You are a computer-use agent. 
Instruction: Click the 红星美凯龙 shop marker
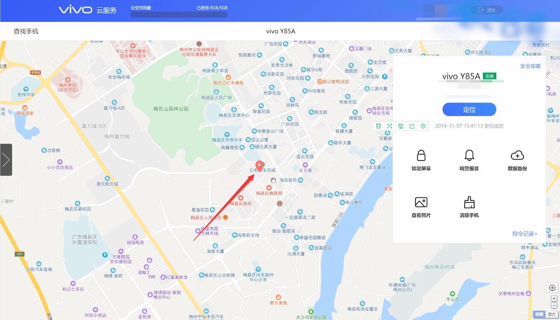(163, 277)
